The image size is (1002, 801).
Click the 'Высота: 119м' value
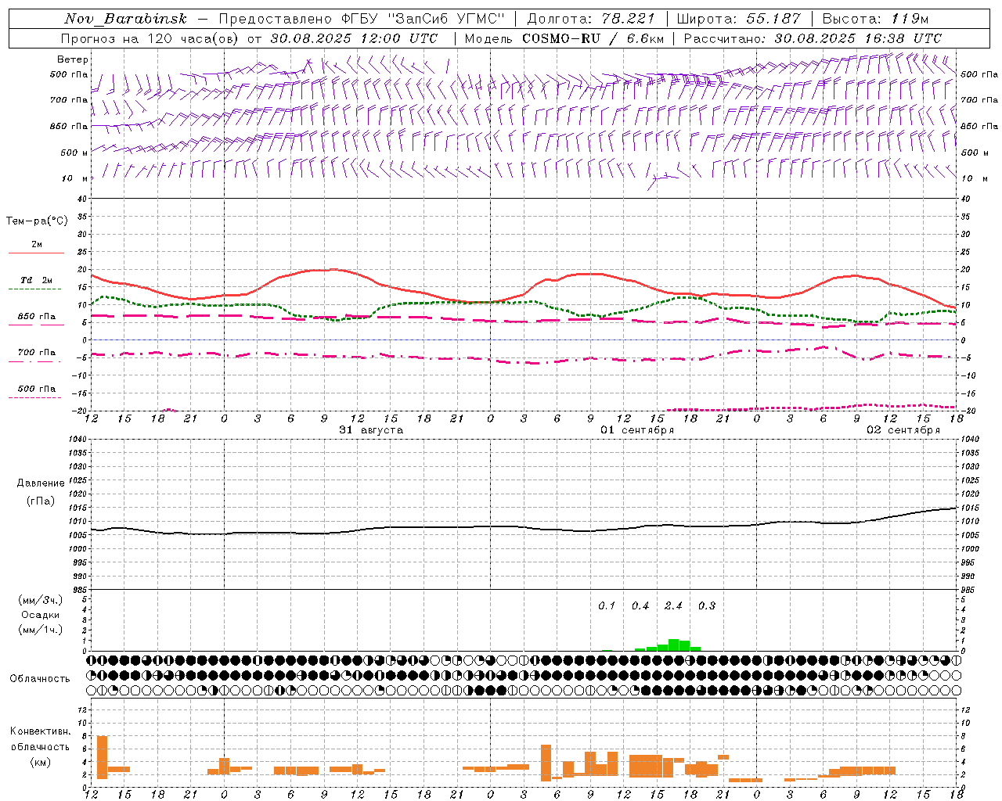click(875, 19)
